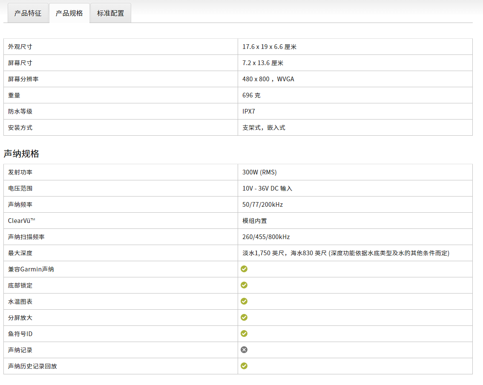The width and height of the screenshot is (483, 385).
Task: Click the 声纳规格 section heading
Action: (21, 154)
